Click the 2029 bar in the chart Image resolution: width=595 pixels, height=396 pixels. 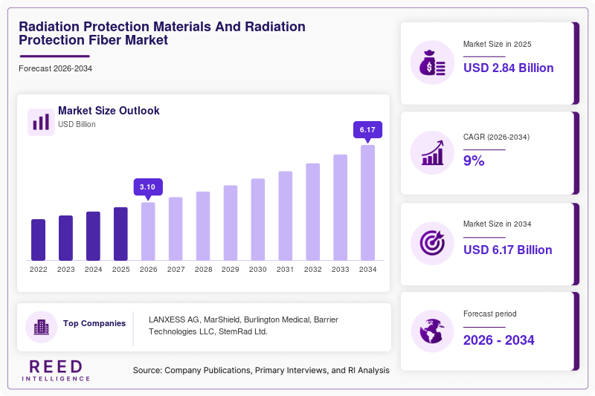click(231, 223)
